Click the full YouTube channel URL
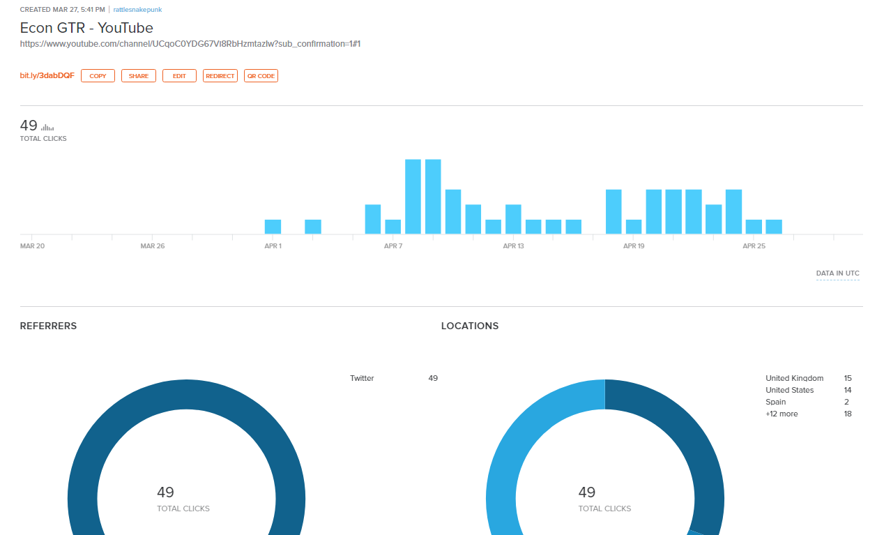 click(x=190, y=43)
